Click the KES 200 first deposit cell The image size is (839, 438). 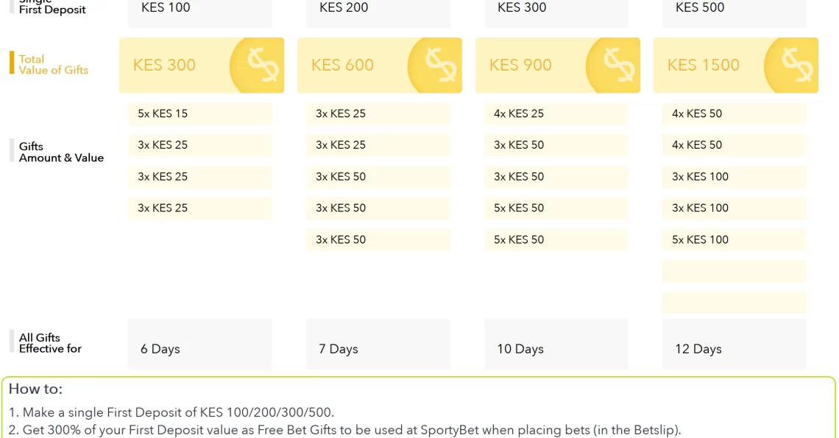click(x=378, y=13)
